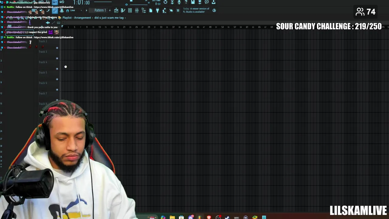Open Microsoft Store from taskbar
The image size is (389, 219).
point(181,217)
